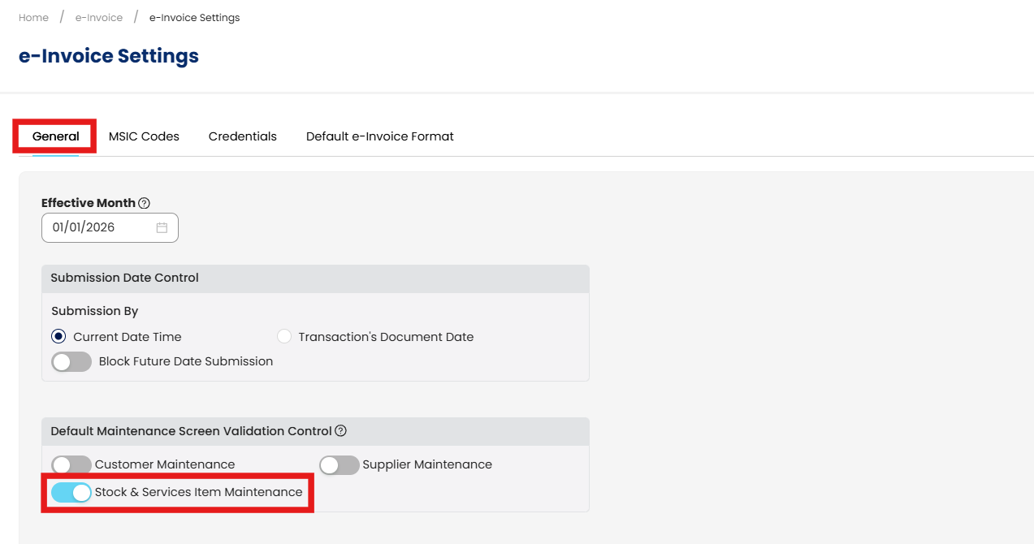Screen dimensions: 1034x544
Task: Switch to the General tab
Action: [56, 136]
